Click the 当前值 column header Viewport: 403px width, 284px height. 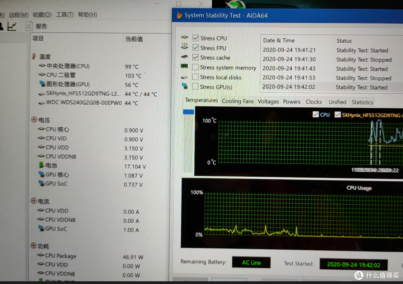(134, 39)
